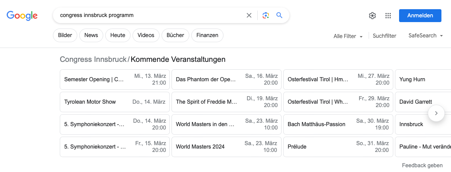
Task: Click the magnifying glass search icon
Action: [279, 15]
